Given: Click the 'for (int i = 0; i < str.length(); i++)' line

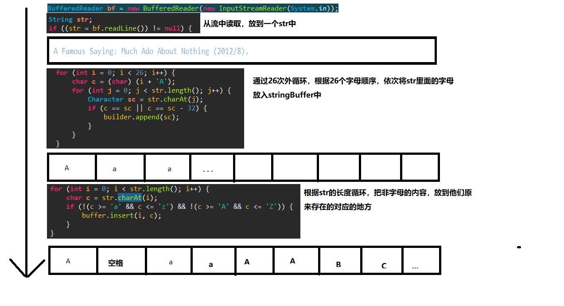Looking at the screenshot, I should (x=129, y=189).
